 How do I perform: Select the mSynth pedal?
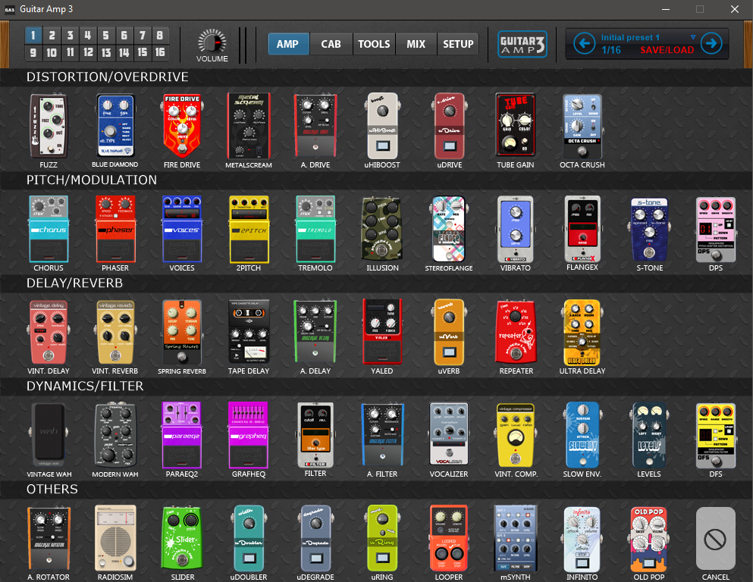[x=516, y=538]
